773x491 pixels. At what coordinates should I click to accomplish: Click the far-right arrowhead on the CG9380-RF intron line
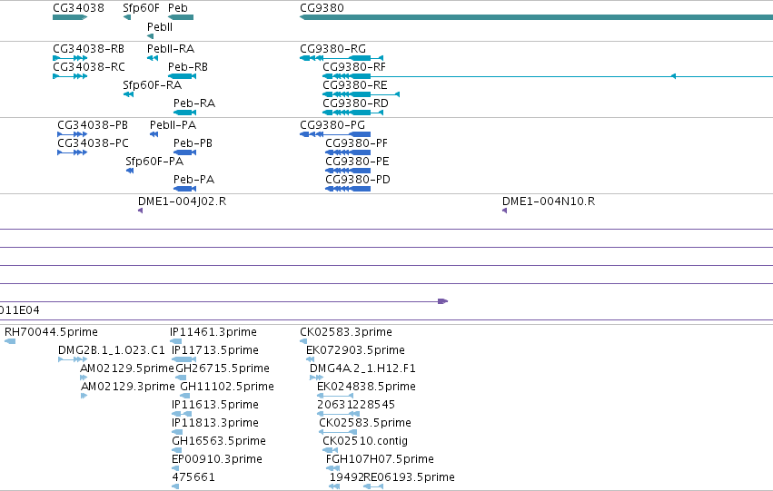[x=673, y=76]
